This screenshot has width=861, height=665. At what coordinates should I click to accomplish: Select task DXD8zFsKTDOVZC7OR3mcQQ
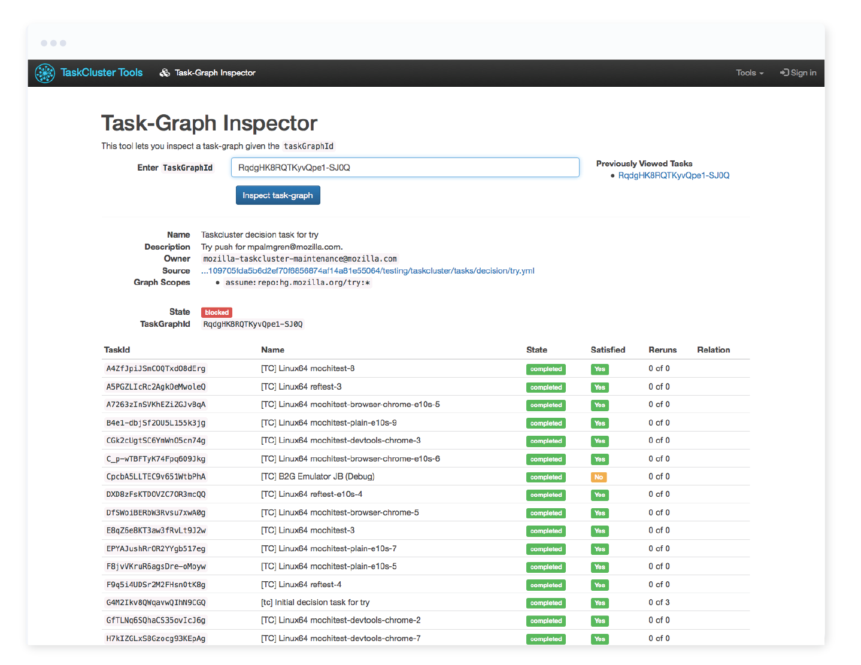(x=156, y=494)
